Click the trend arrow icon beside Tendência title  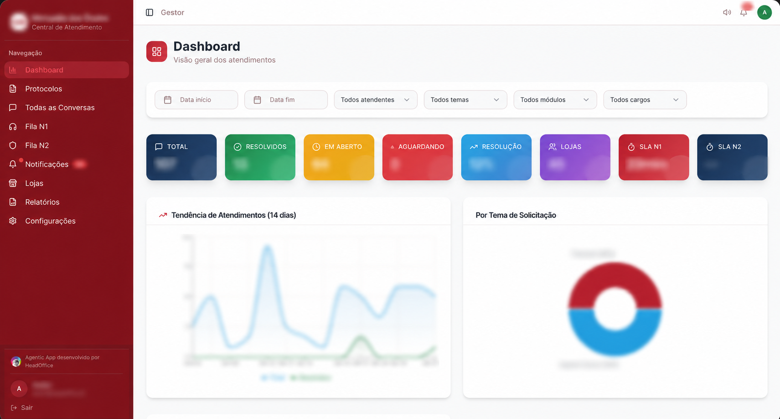163,215
